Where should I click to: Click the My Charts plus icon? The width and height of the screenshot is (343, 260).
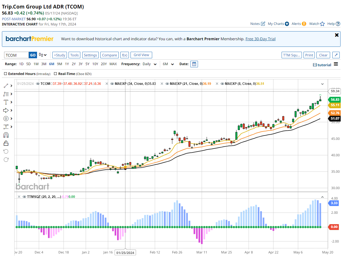[287, 24]
